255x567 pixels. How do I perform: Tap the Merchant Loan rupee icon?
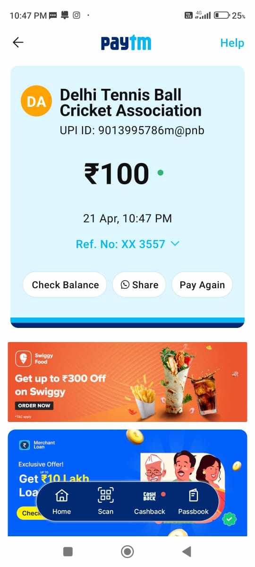[x=24, y=445]
